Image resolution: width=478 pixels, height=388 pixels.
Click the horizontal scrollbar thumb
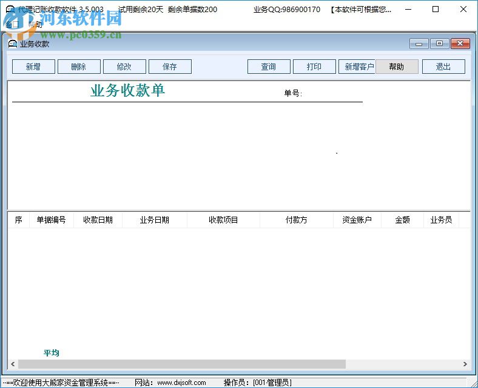pos(182,364)
